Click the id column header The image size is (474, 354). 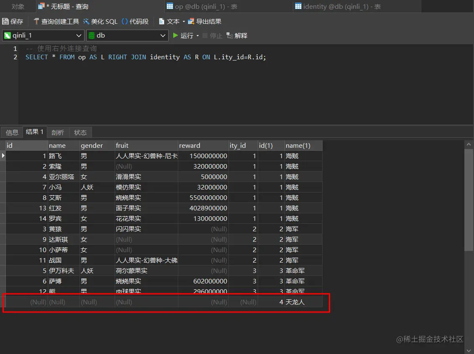pyautogui.click(x=27, y=145)
